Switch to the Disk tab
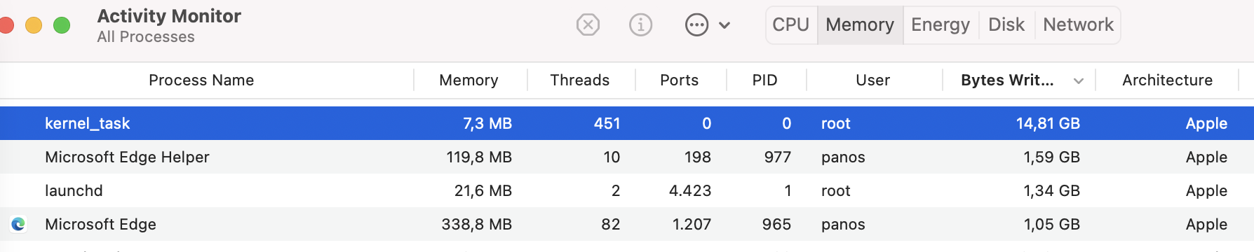Viewport: 1254px width, 252px height. tap(1006, 25)
